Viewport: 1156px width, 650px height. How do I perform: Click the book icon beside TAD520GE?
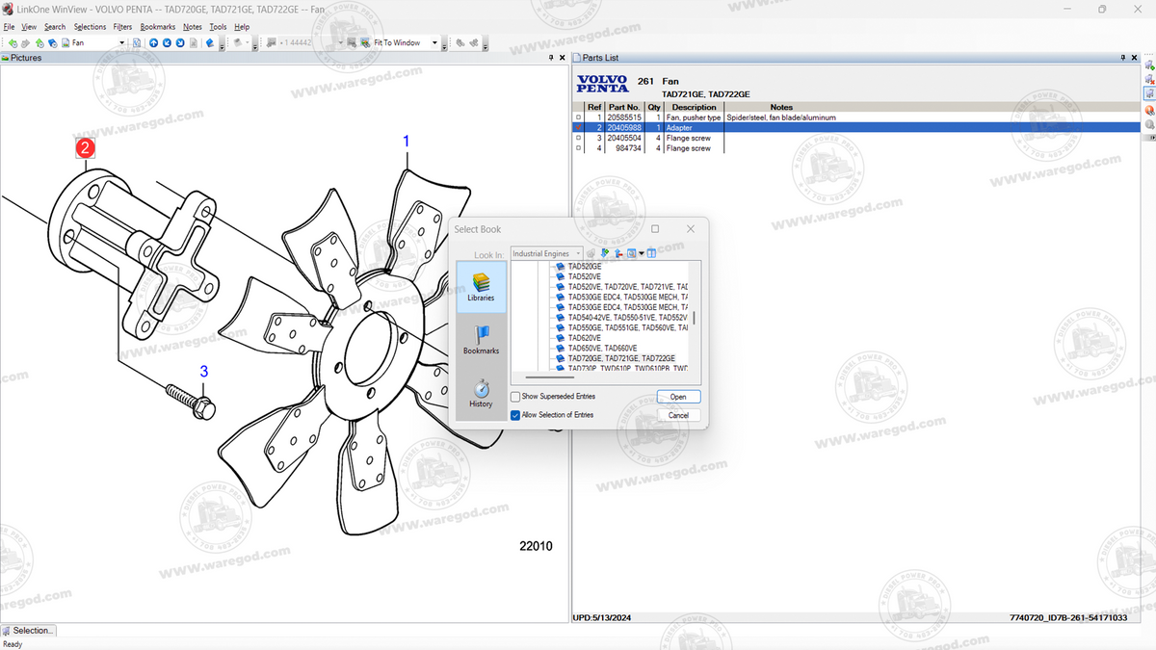(x=559, y=266)
